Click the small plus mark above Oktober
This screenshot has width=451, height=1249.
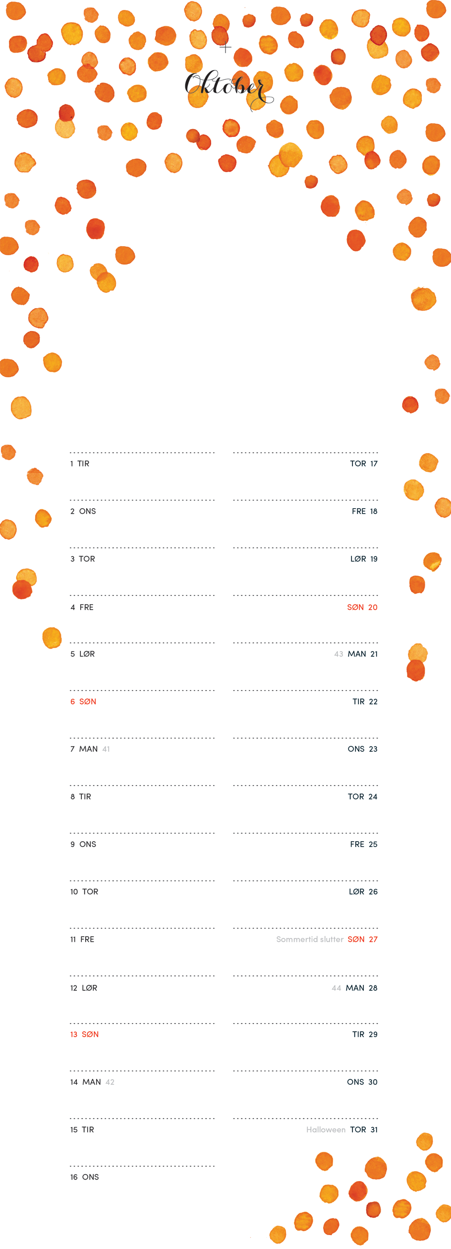click(225, 48)
